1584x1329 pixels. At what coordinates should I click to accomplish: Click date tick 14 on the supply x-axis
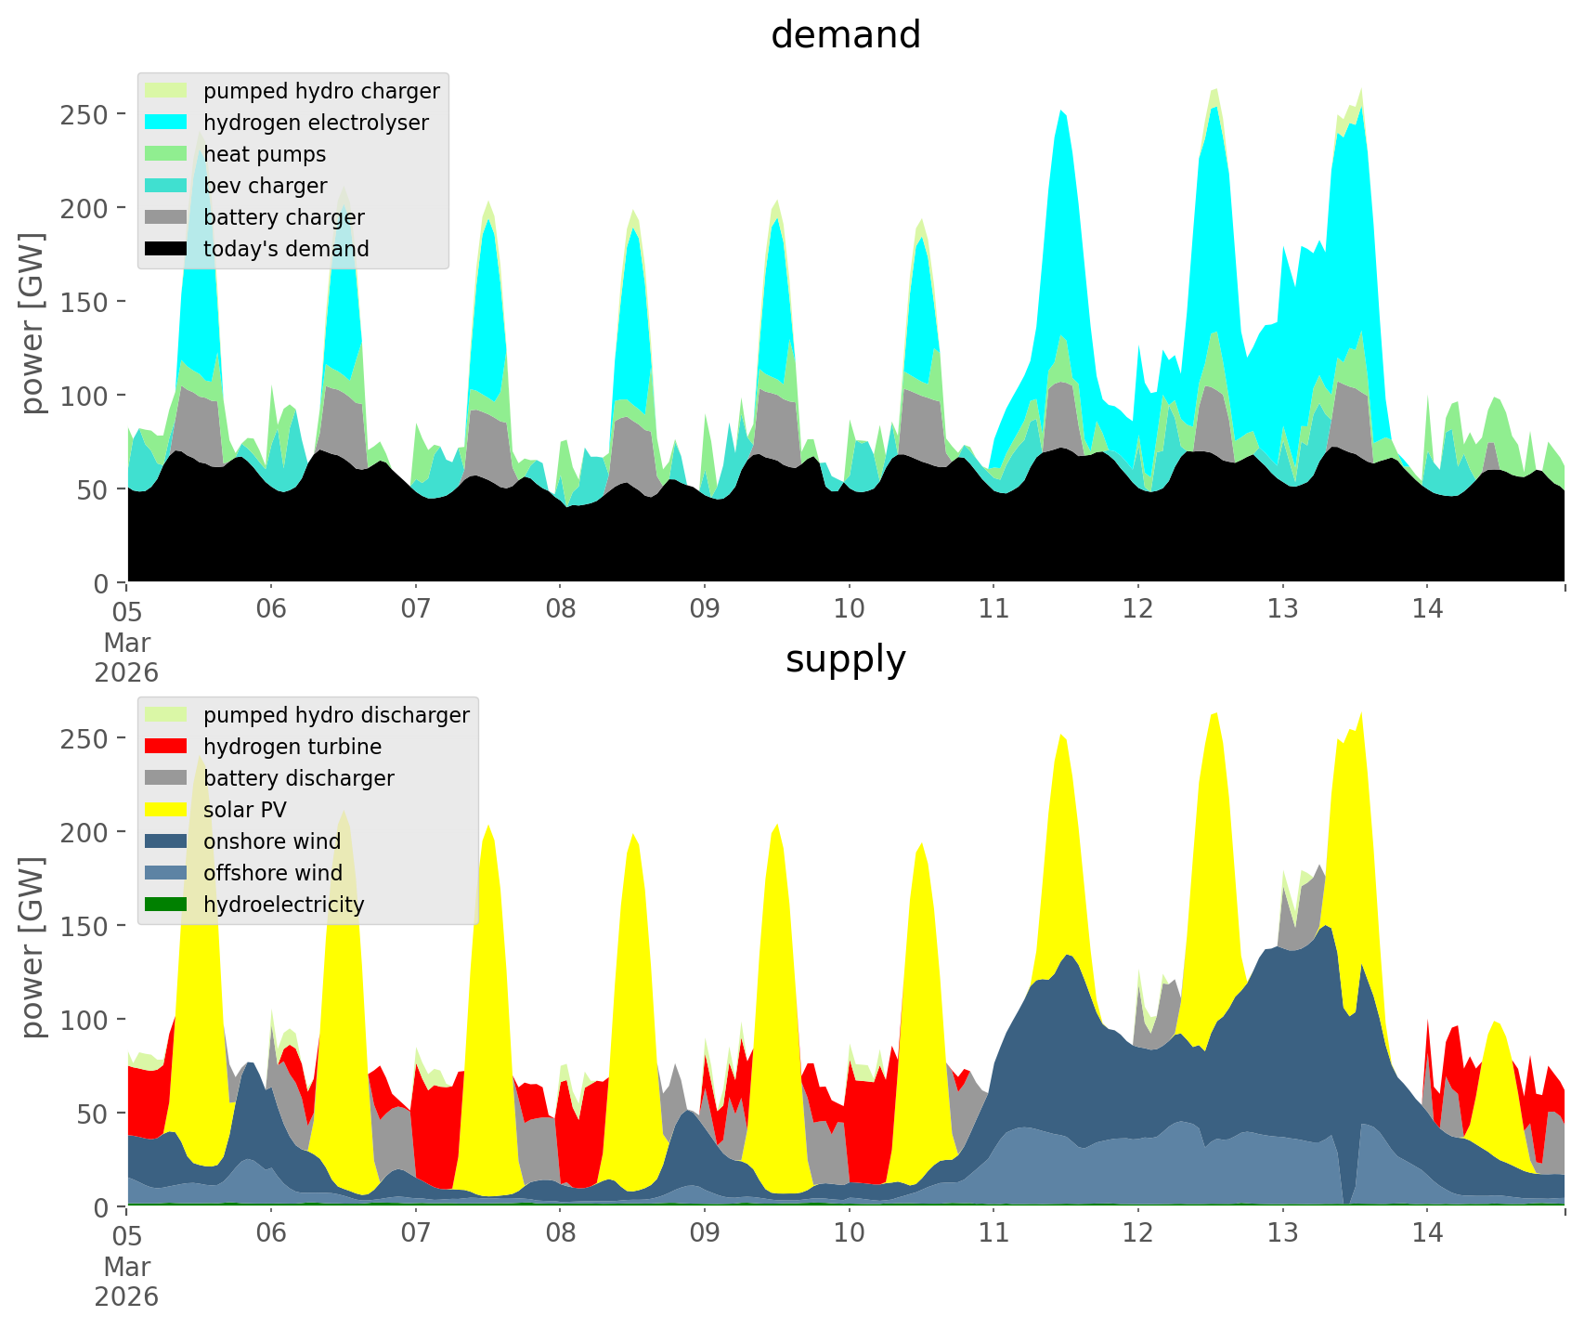[1427, 1233]
